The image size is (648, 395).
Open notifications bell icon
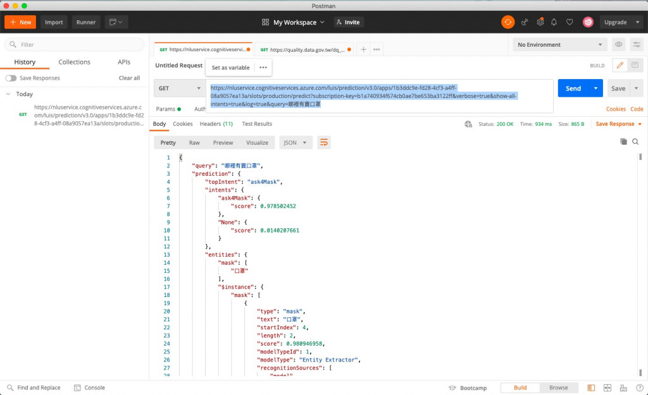pos(554,22)
